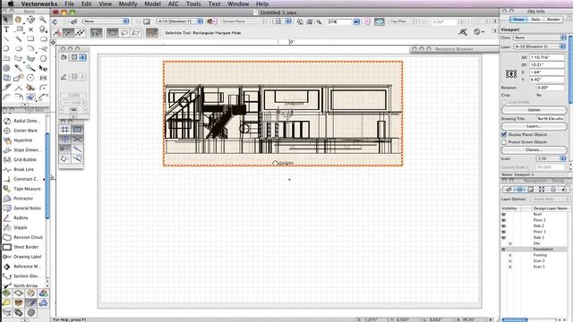The height and width of the screenshot is (322, 573).
Task: Toggle Snap to Grid in snapping palette
Action: click(64, 130)
